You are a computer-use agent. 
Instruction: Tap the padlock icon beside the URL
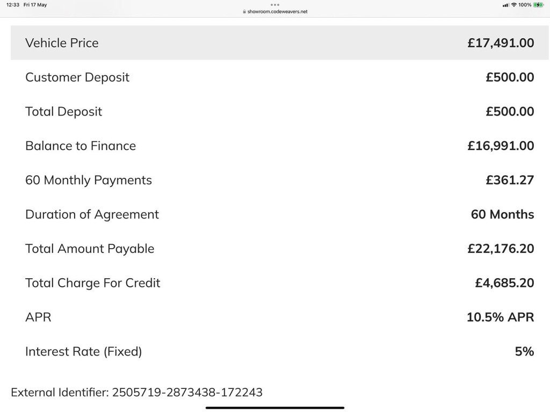(244, 11)
